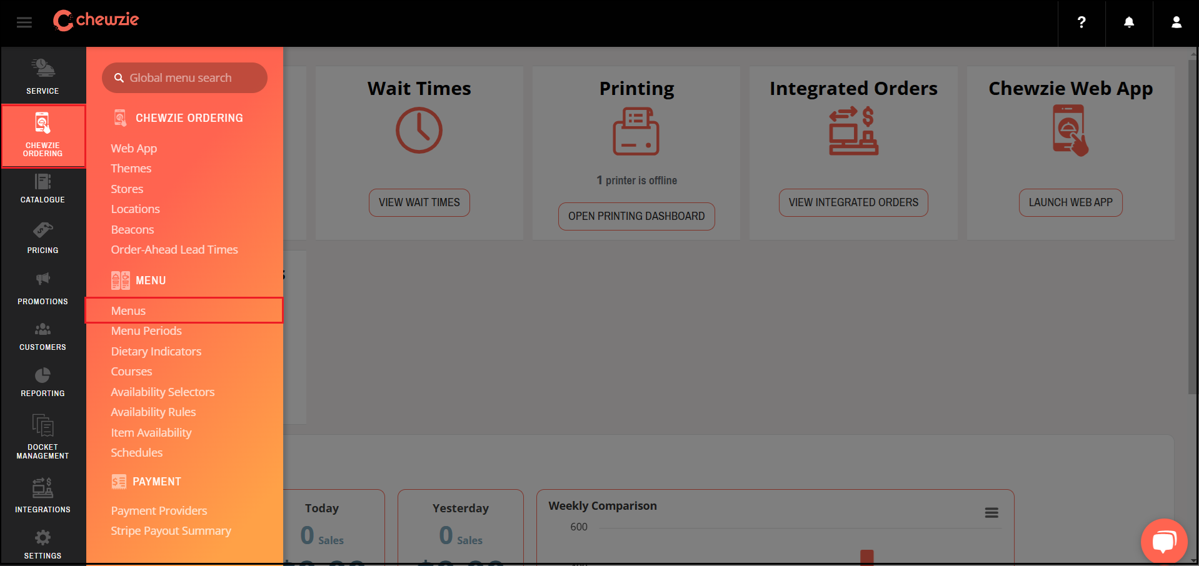Viewport: 1199px width, 566px height.
Task: Open Dietary Indicators
Action: pos(156,352)
